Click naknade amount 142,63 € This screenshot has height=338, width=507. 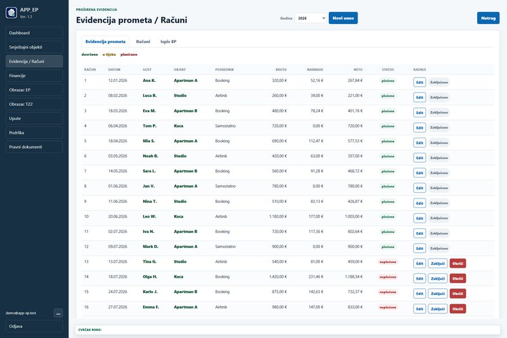pos(316,292)
